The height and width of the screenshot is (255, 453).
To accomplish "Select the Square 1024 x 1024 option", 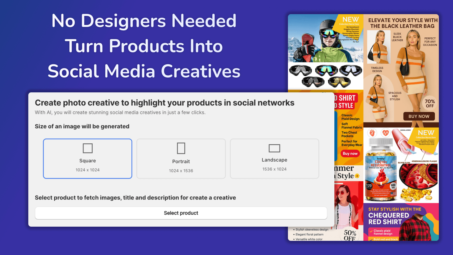I will [x=87, y=159].
